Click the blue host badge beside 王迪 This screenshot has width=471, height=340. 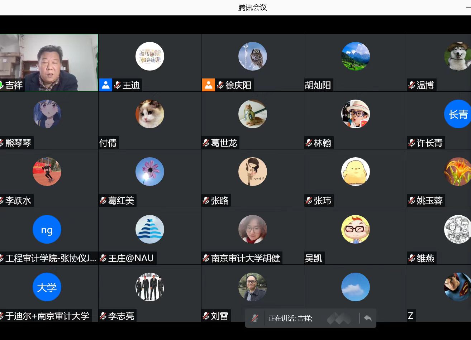105,85
